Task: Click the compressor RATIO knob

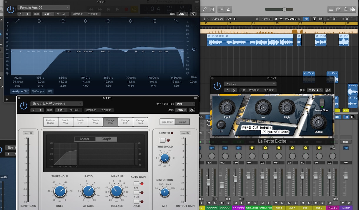Action: (x=88, y=191)
